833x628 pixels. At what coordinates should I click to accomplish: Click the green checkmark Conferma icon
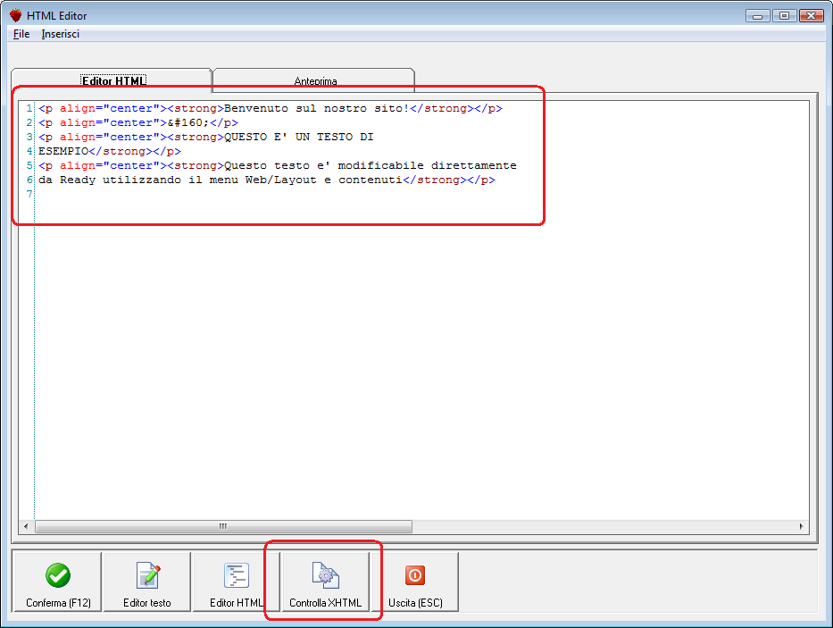(x=58, y=575)
